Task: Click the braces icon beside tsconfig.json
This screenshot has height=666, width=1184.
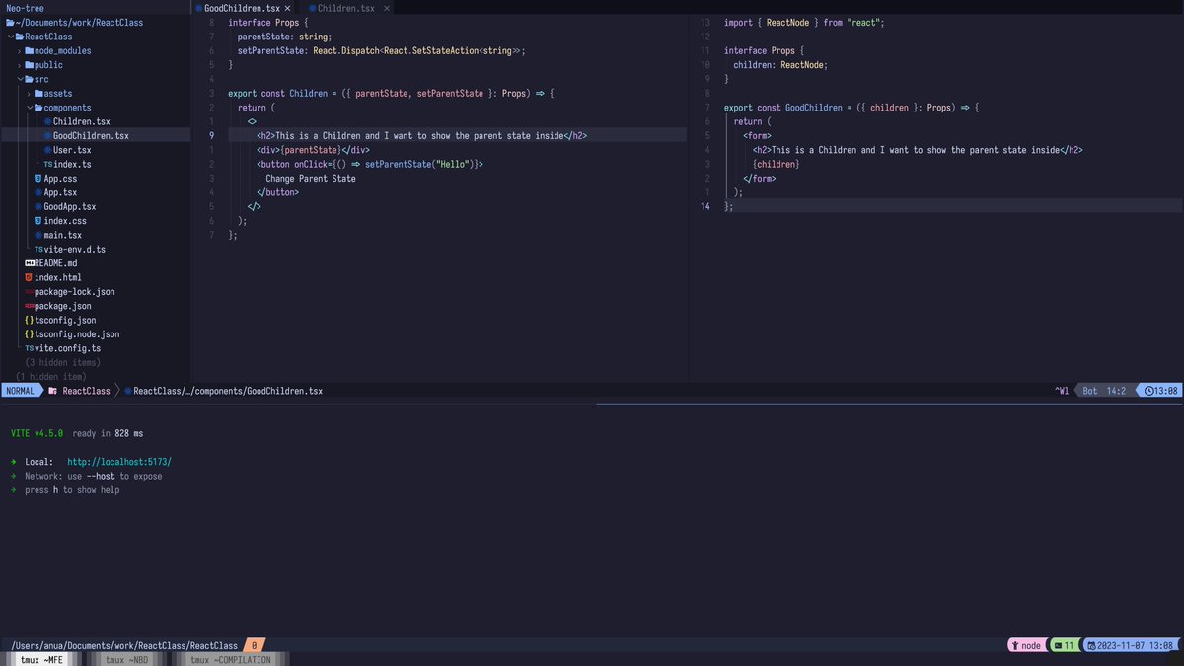Action: (29, 321)
